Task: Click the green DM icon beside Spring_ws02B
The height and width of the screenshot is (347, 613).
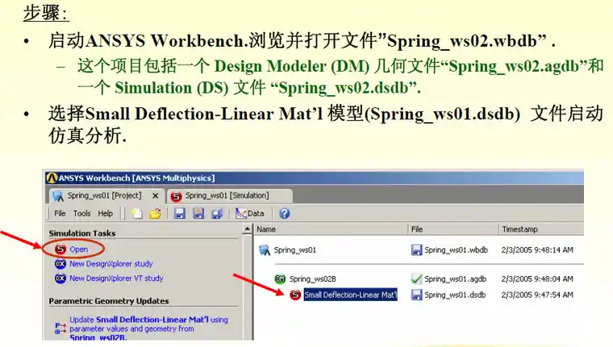Action: [x=280, y=279]
